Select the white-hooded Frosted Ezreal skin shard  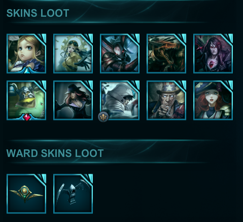click(x=120, y=100)
